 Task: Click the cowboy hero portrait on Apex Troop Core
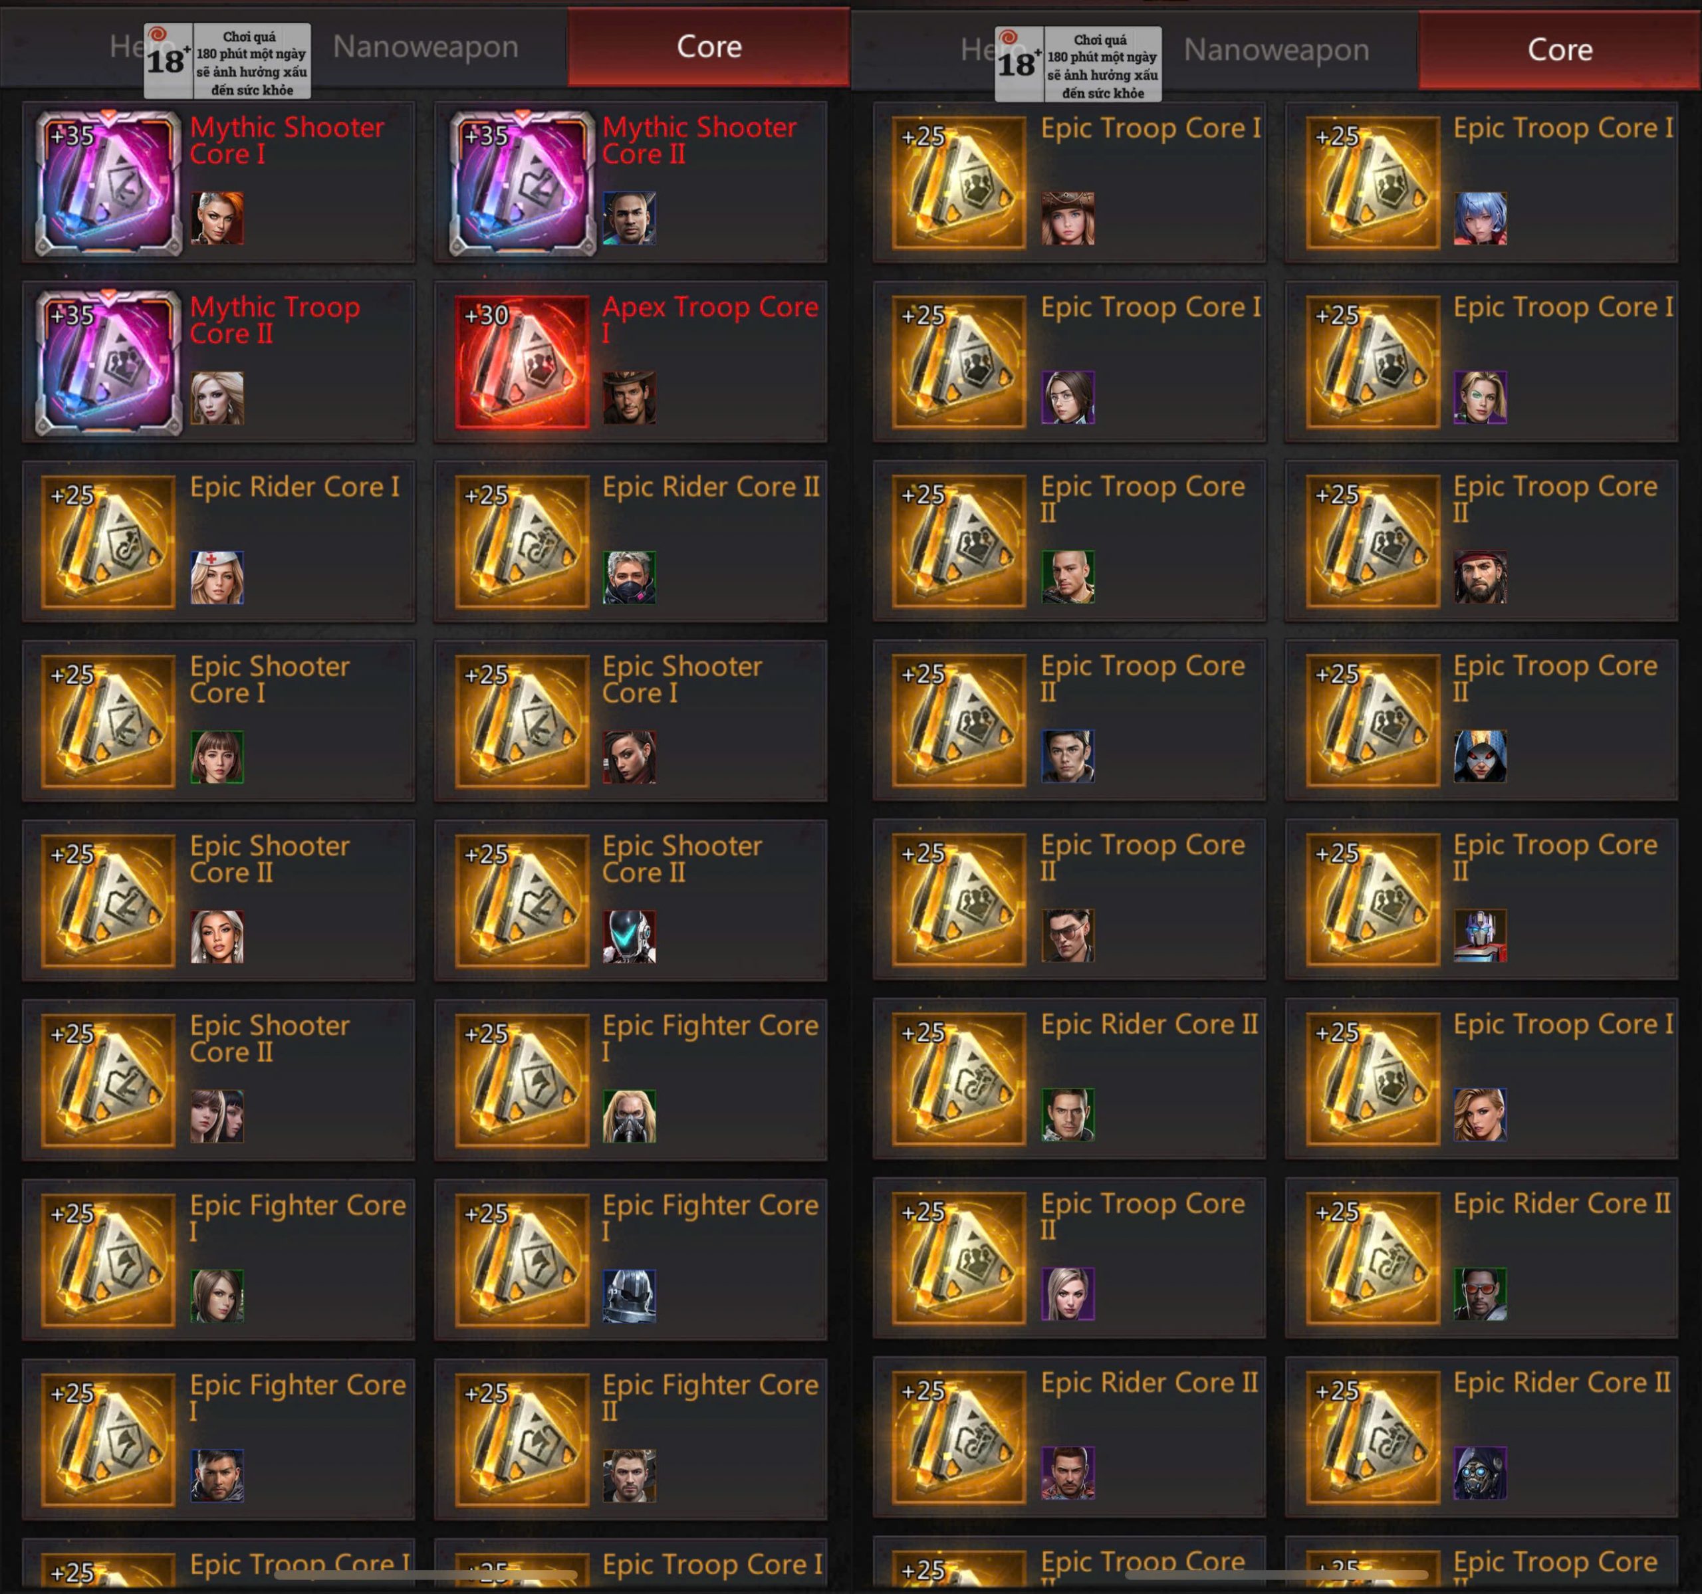coord(629,398)
